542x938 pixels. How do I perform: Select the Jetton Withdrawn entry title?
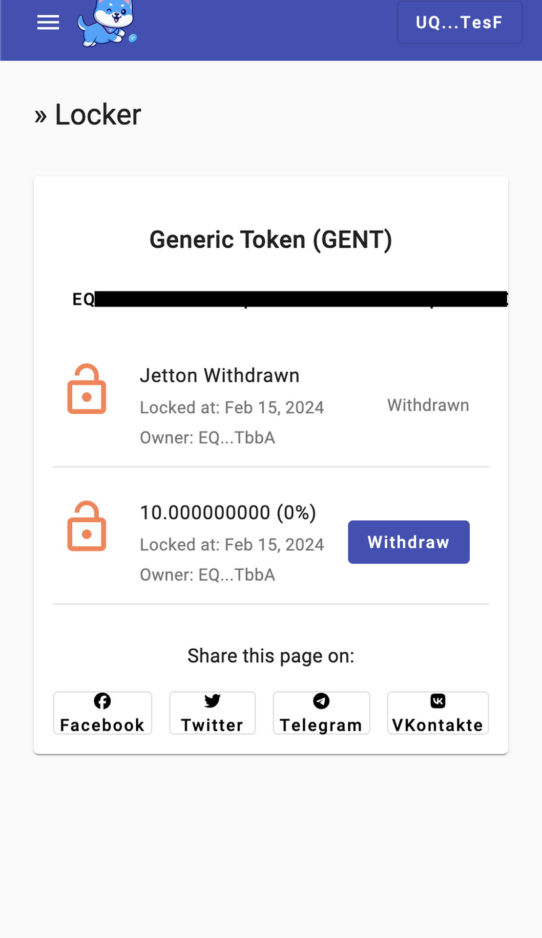tap(220, 376)
